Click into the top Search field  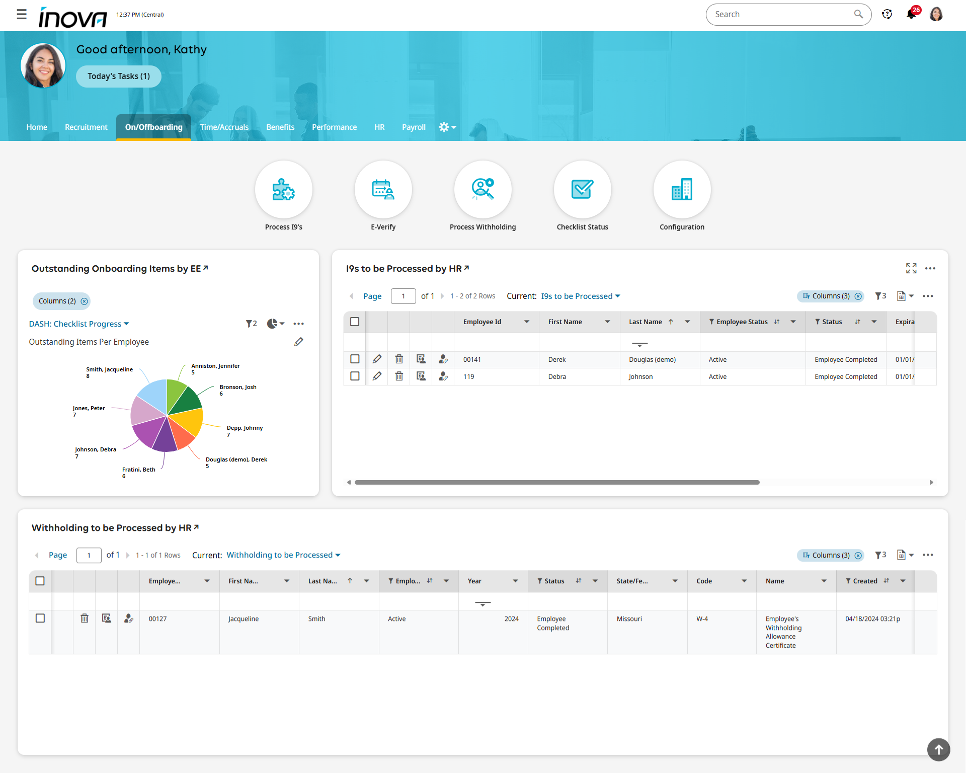pos(780,15)
